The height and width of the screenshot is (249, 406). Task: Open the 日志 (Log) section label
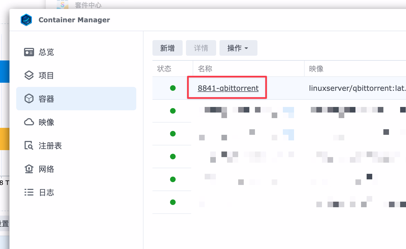[46, 192]
